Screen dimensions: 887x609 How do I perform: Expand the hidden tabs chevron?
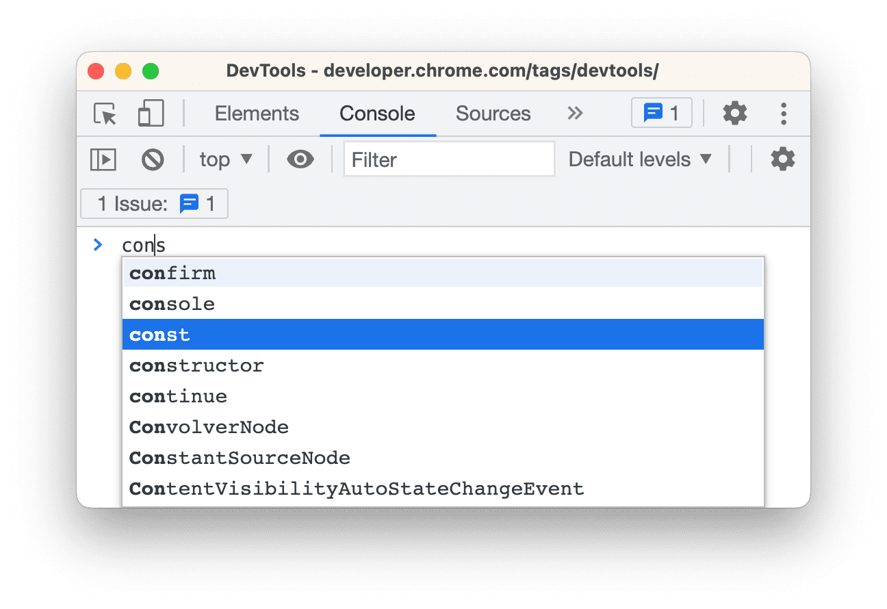pos(575,113)
